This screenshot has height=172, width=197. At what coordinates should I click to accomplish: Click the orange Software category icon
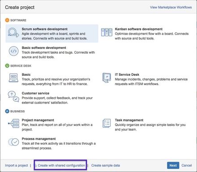[7, 20]
